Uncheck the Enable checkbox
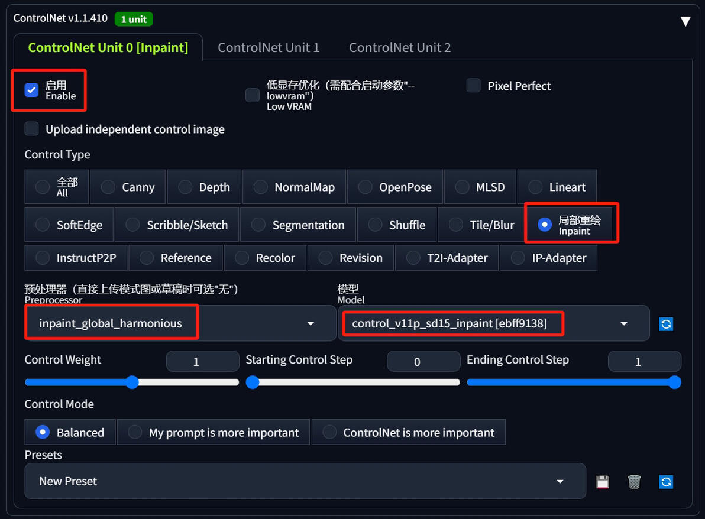The height and width of the screenshot is (519, 705). pyautogui.click(x=32, y=90)
